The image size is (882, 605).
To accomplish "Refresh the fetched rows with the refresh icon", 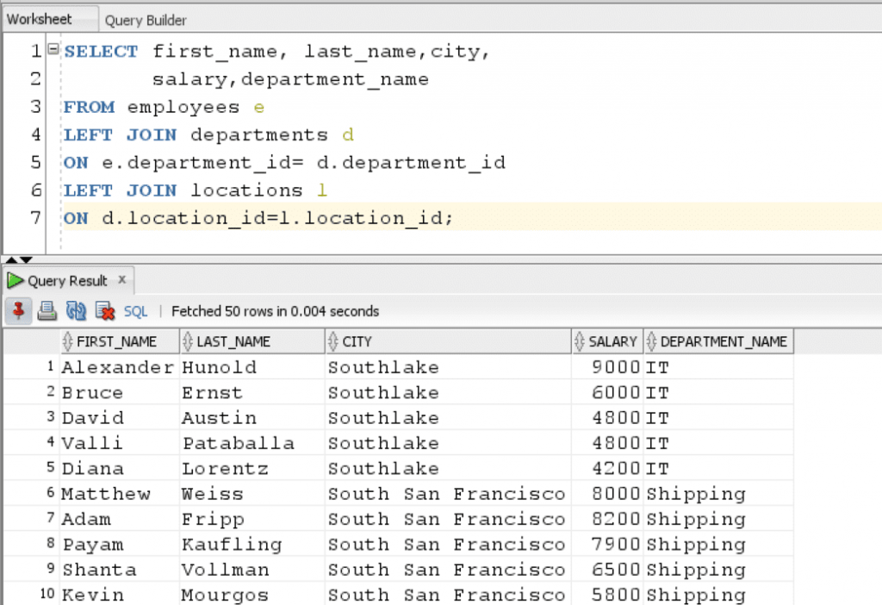I will tap(76, 311).
